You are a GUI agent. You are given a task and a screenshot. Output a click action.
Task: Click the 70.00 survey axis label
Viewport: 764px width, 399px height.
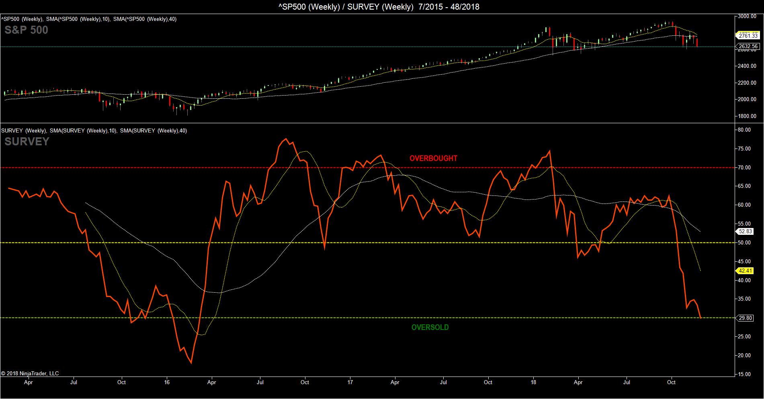click(x=745, y=167)
